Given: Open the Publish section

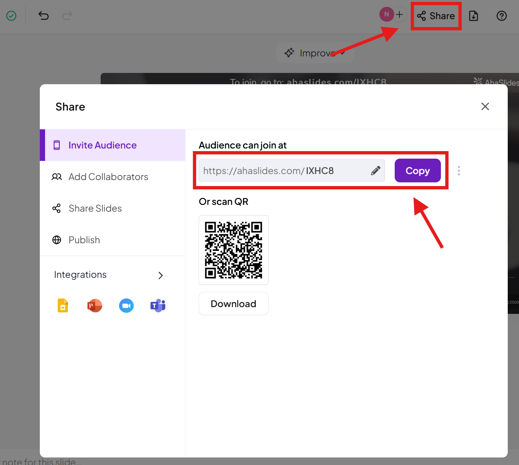Looking at the screenshot, I should pos(84,240).
